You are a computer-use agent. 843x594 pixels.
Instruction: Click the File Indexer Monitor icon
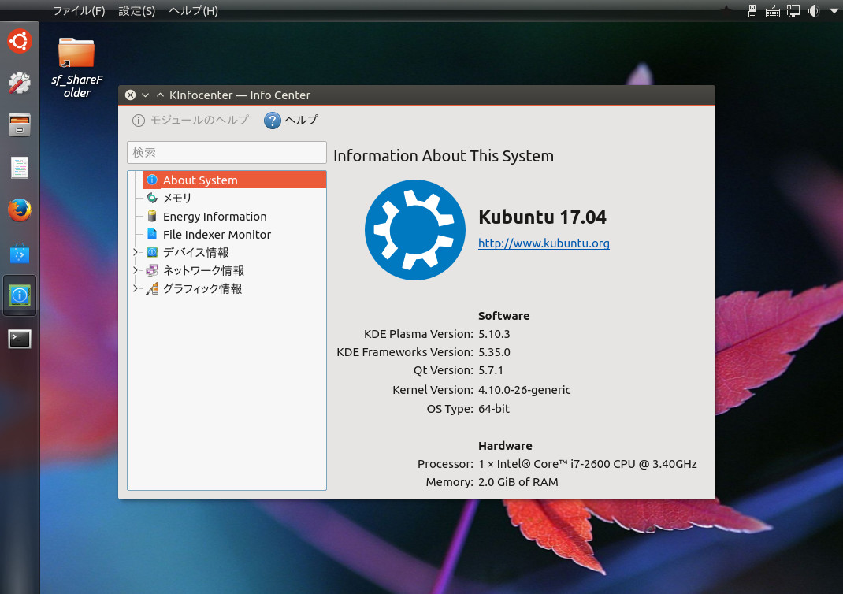(152, 235)
